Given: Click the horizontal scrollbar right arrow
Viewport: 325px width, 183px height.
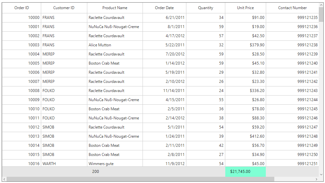Looking at the screenshot, I should [316, 179].
